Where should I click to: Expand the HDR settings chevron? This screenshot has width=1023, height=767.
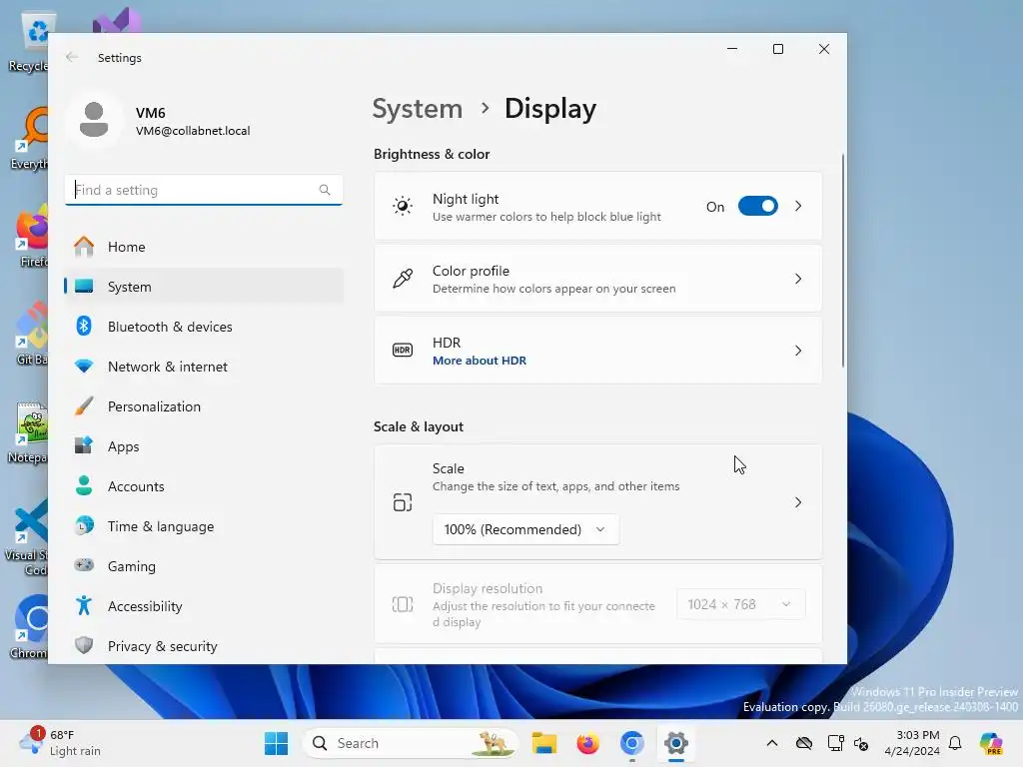pos(798,351)
